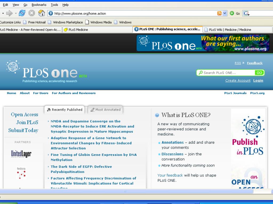
Task: Open the Adaptive Response of Gene Network article
Action: tap(91, 143)
